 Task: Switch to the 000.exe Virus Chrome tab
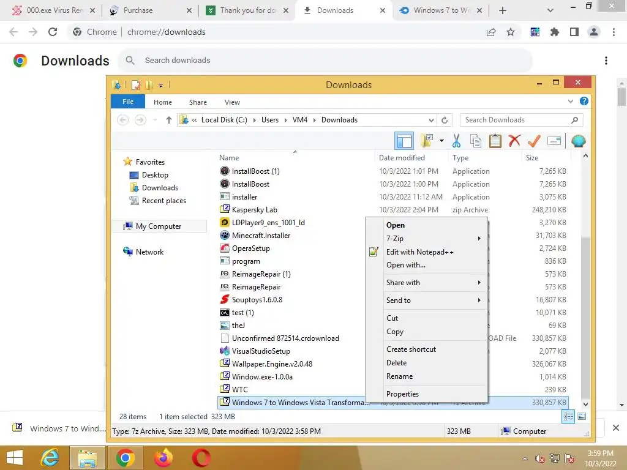tap(54, 10)
